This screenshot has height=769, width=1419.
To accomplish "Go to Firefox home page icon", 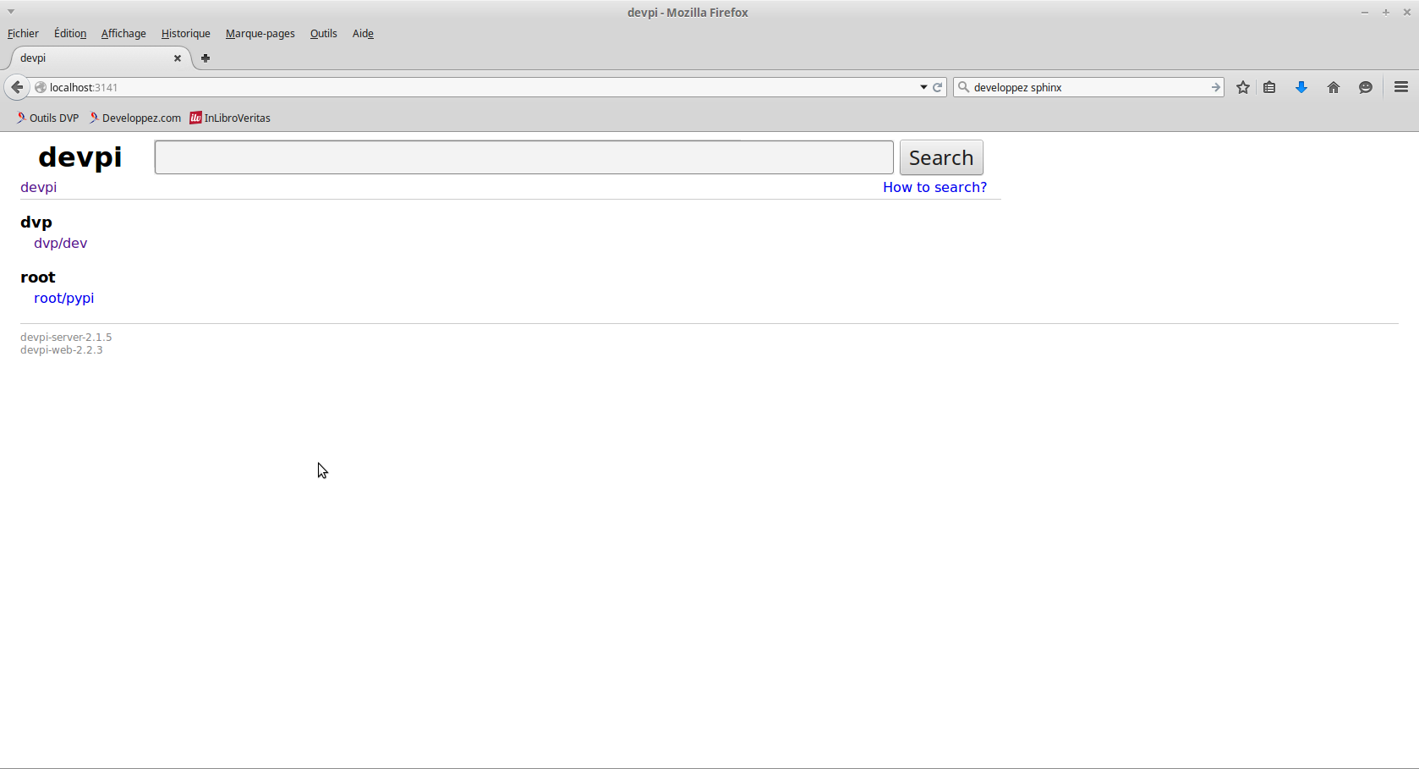I will click(x=1334, y=87).
